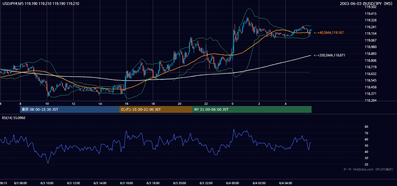Click the 6/3 10:00 time axis label

(x=47, y=183)
